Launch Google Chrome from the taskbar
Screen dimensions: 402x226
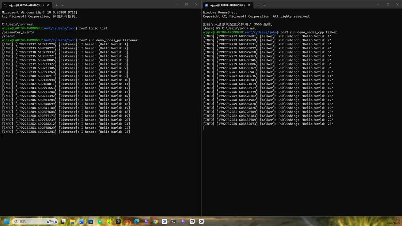click(155, 221)
